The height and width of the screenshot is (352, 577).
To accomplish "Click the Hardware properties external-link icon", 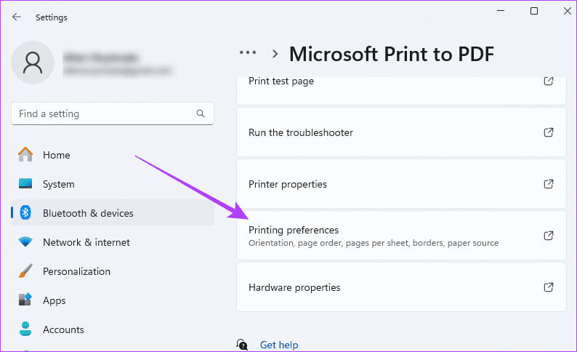I will pos(549,287).
